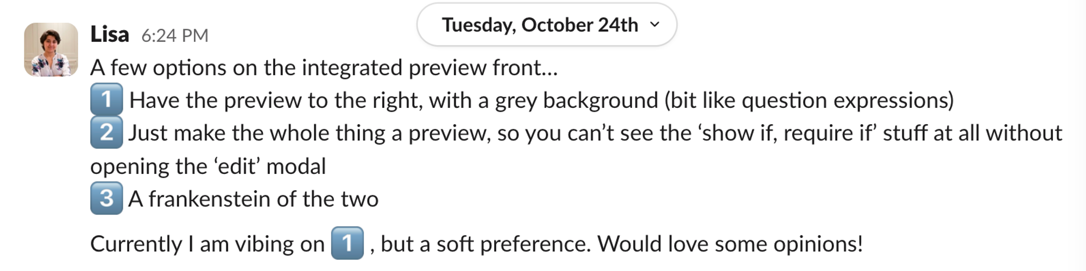Click the sender name Lisa
The width and height of the screenshot is (1086, 271).
coord(110,35)
